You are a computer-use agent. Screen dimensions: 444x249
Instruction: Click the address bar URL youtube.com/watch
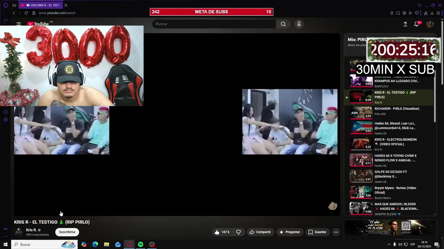click(x=57, y=13)
